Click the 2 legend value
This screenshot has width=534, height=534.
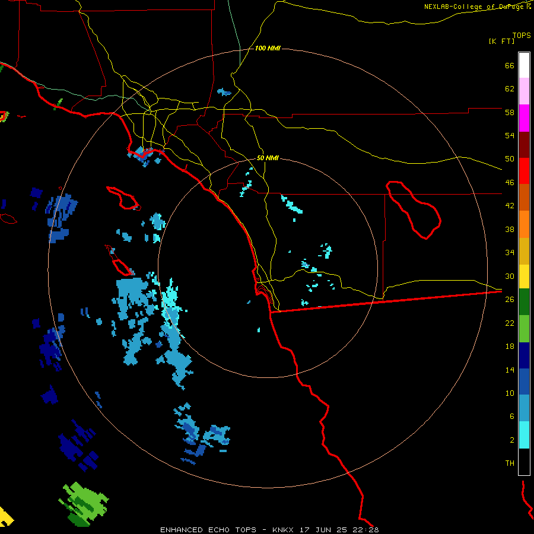512,440
